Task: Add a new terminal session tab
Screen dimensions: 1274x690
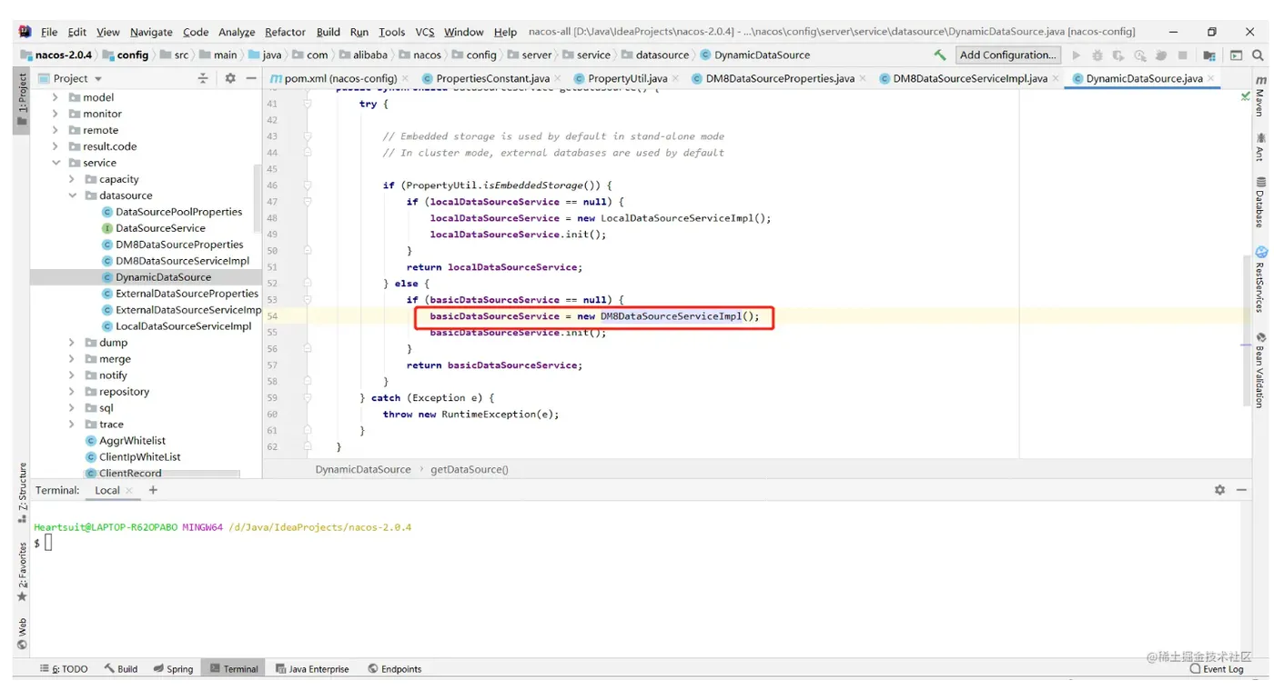Action: 153,490
